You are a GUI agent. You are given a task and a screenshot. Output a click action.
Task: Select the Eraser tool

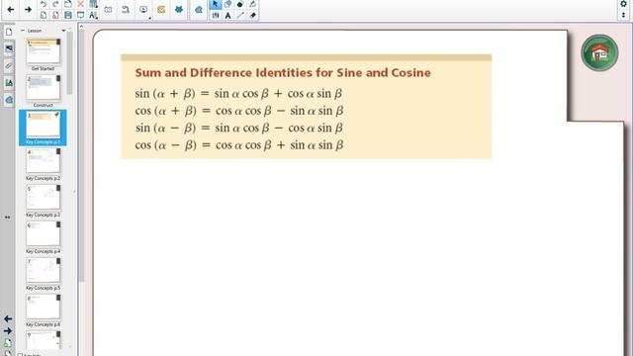(253, 16)
